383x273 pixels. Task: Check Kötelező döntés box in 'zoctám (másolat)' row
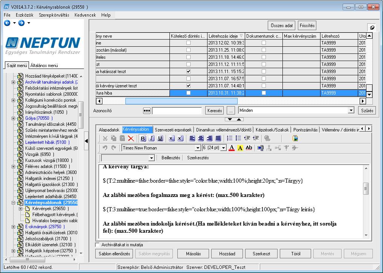click(188, 50)
